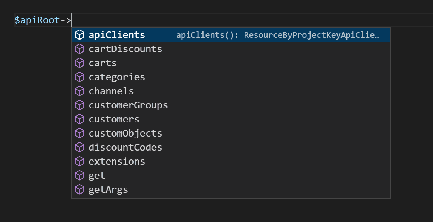This screenshot has height=222, width=433.
Task: Select categories in the suggestion list
Action: point(117,77)
